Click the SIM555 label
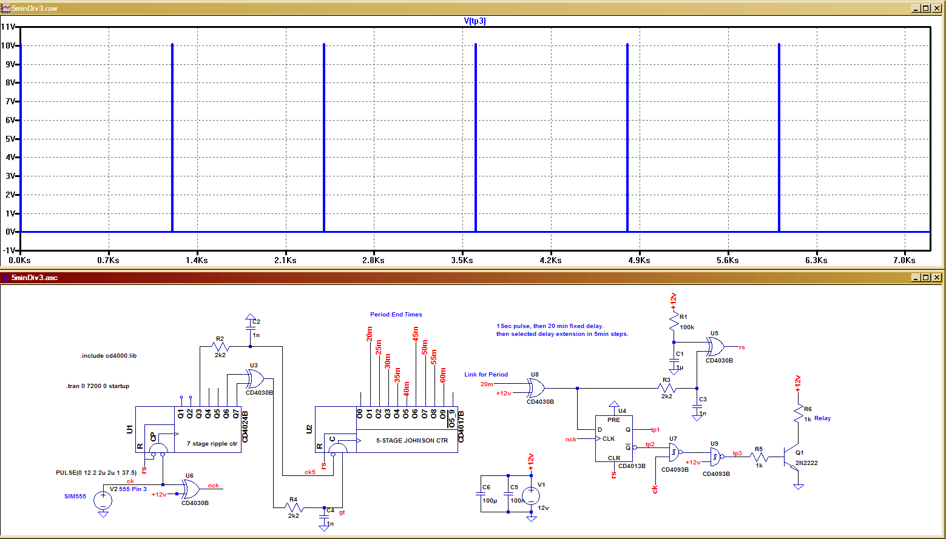 click(x=75, y=497)
